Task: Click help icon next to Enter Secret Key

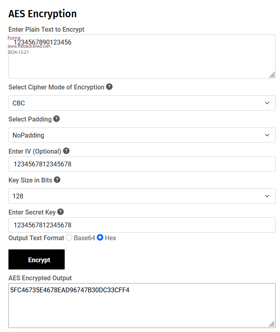Action: pyautogui.click(x=61, y=212)
